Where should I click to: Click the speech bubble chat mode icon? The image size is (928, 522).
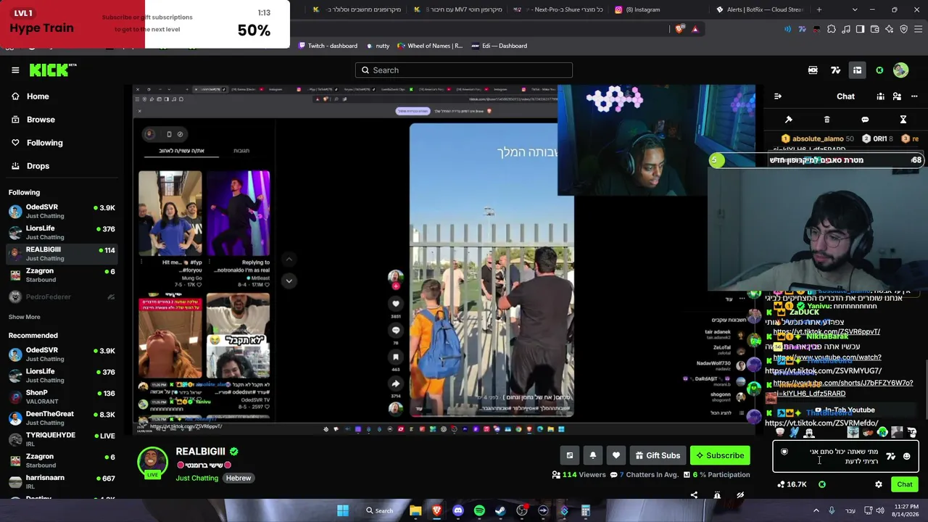tap(865, 120)
